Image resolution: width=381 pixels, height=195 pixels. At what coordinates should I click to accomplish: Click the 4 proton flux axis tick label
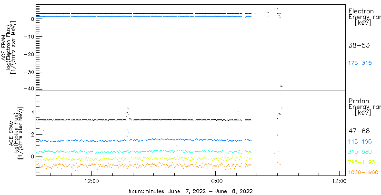pyautogui.click(x=32, y=112)
